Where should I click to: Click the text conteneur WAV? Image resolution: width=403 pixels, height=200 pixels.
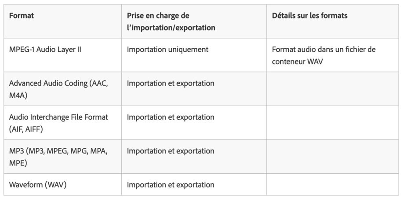click(x=297, y=61)
